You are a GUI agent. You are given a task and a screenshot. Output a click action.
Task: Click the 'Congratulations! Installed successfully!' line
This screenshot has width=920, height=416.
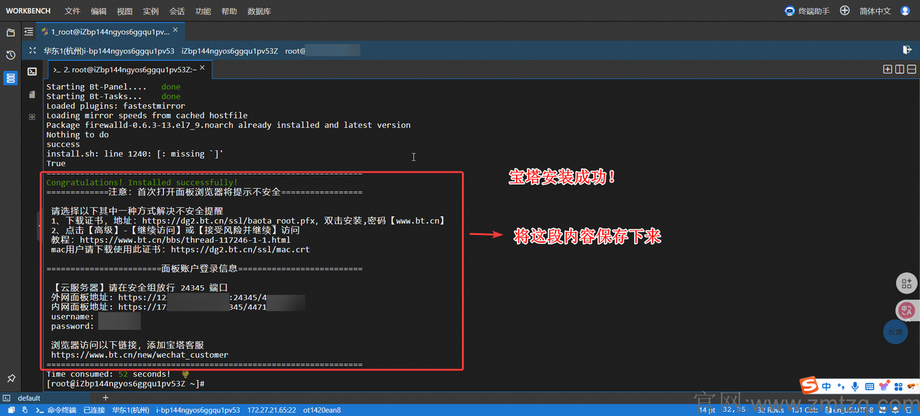(142, 182)
